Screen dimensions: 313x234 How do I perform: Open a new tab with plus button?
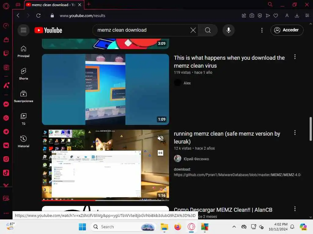(x=89, y=4)
